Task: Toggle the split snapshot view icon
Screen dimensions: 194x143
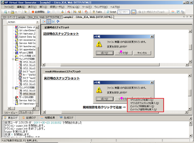Action: (x=49, y=21)
